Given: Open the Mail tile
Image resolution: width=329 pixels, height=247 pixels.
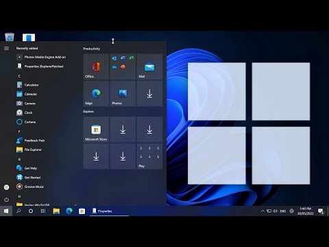Looking at the screenshot, I should click(x=149, y=67).
